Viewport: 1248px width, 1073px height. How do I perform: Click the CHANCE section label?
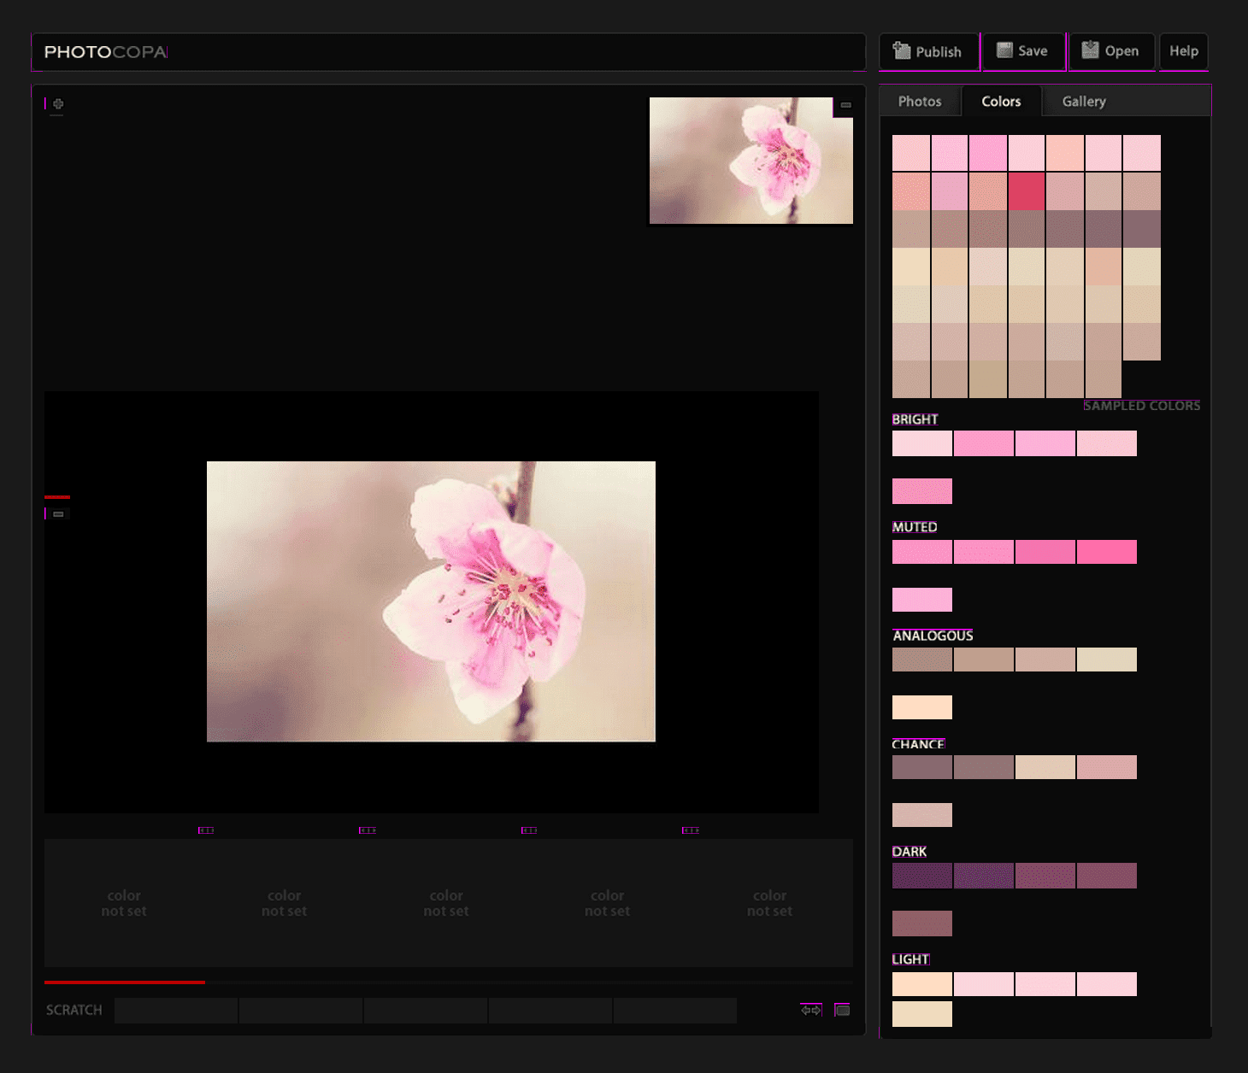[918, 744]
